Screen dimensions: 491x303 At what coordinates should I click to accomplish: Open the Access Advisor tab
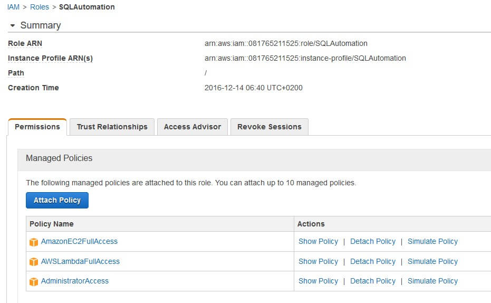pos(192,127)
